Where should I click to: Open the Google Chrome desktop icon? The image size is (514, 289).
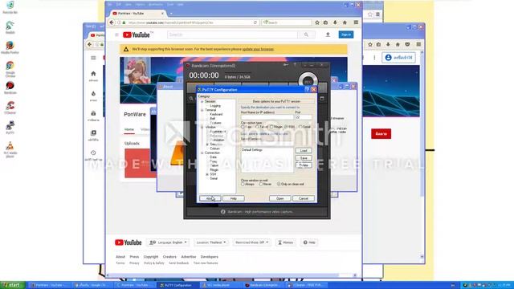10,69
